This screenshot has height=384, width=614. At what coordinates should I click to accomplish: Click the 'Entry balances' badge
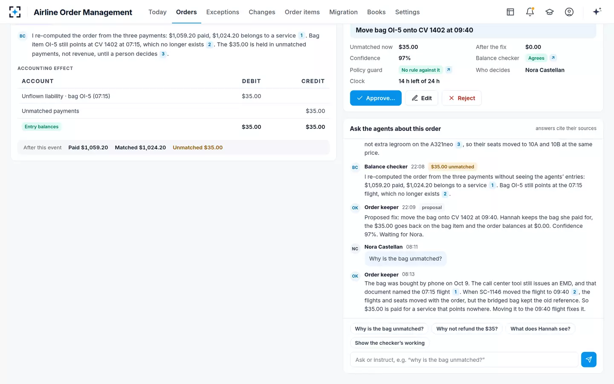[41, 127]
